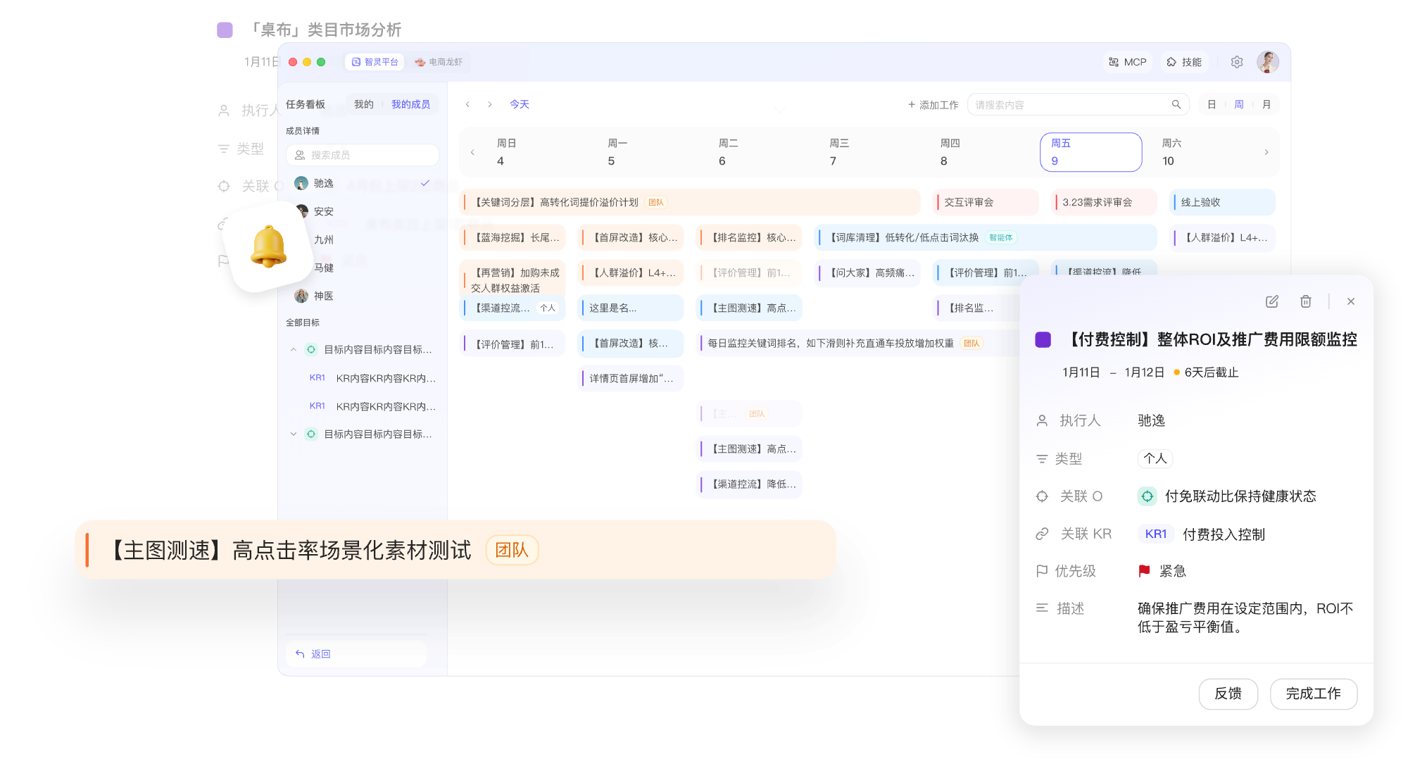This screenshot has width=1415, height=771.
Task: Delete the task via the trash icon
Action: (1306, 301)
